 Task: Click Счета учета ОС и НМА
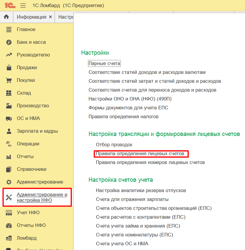(122, 244)
